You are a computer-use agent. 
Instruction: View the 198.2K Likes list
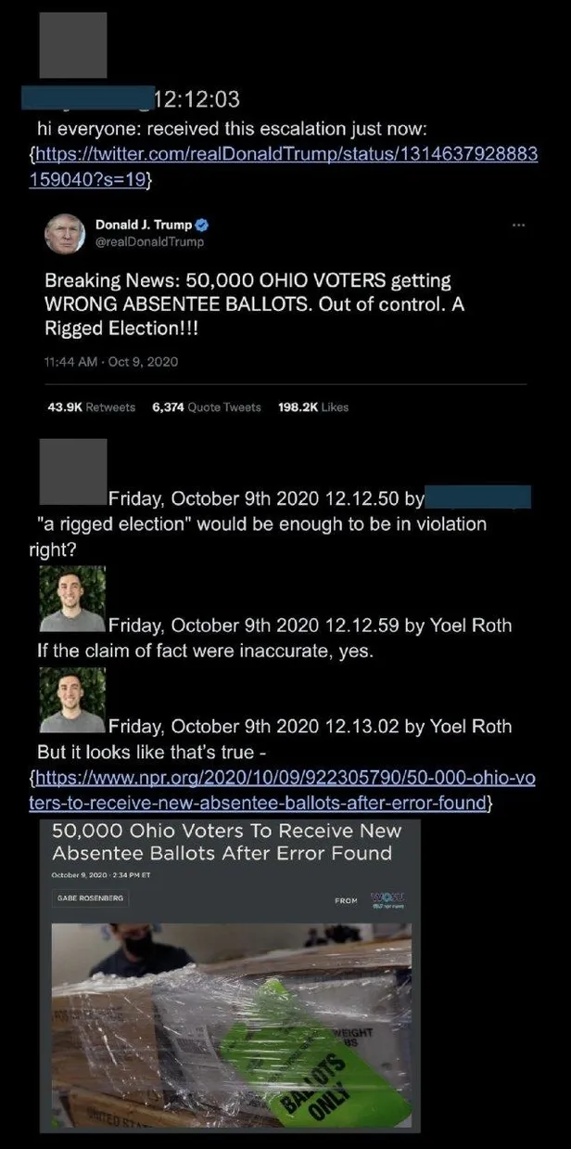312,407
